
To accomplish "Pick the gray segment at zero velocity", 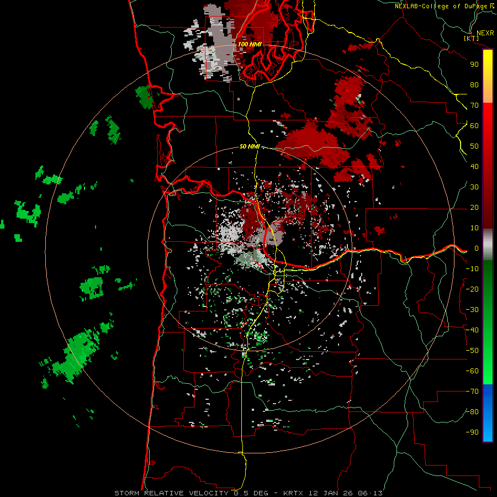I will pyautogui.click(x=488, y=245).
